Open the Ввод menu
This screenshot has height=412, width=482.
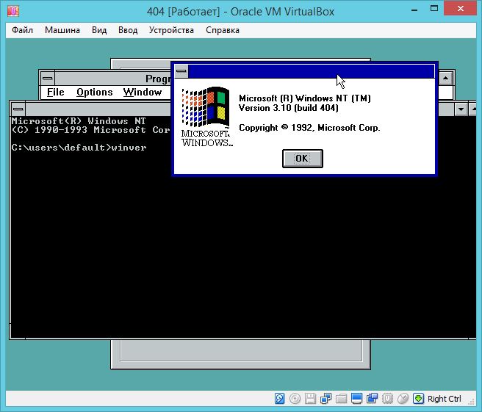tap(128, 30)
